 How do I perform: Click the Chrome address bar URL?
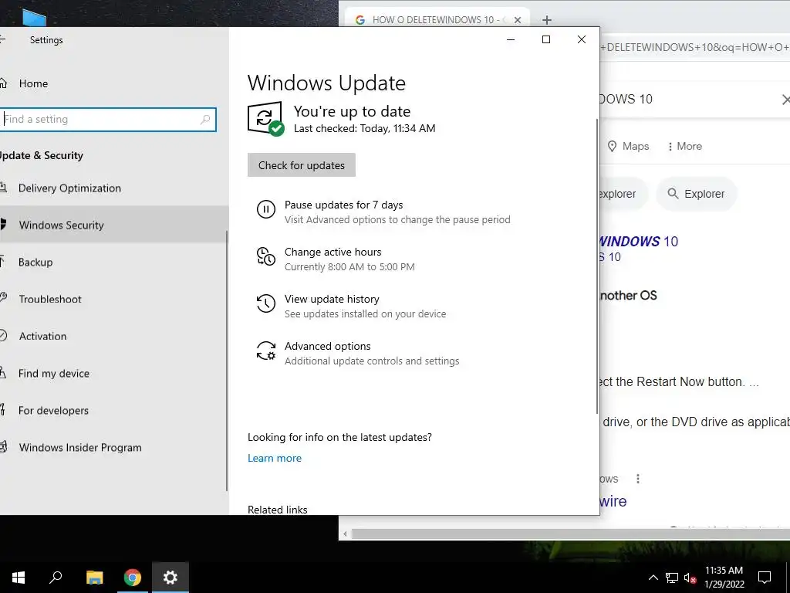tap(695, 47)
